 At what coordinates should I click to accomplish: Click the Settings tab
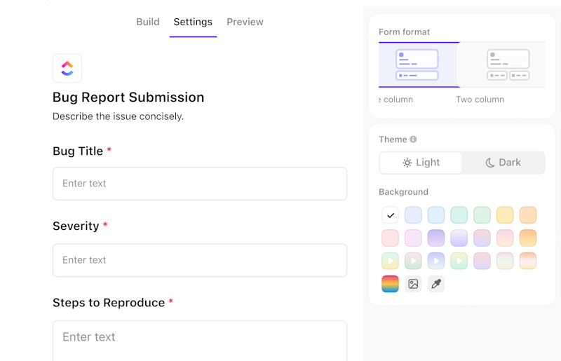193,22
